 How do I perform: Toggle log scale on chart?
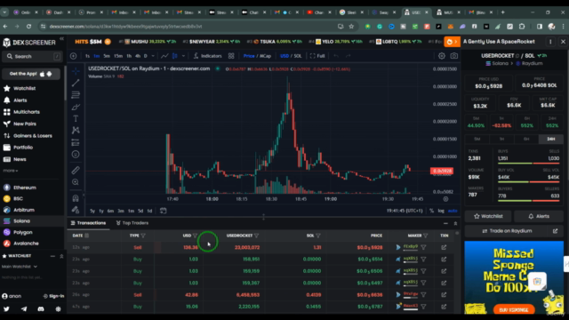[x=441, y=211]
